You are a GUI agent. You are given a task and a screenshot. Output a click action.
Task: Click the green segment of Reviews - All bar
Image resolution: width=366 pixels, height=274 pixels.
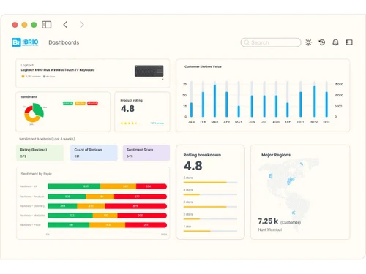[74, 186]
